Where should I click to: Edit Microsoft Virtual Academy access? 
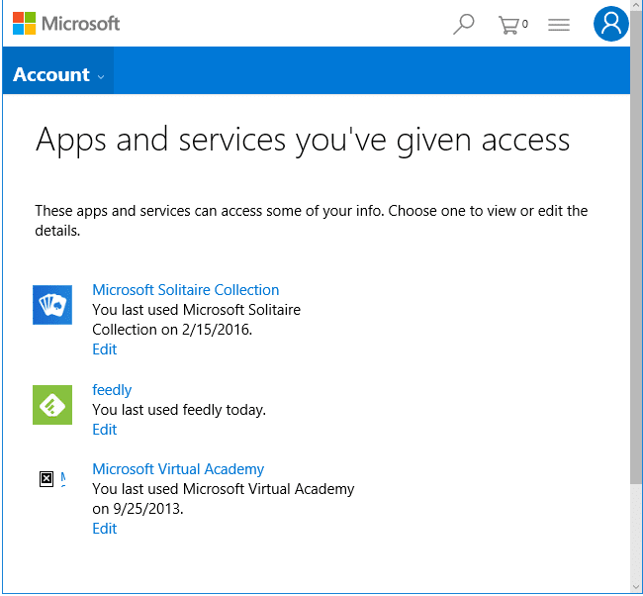[105, 529]
